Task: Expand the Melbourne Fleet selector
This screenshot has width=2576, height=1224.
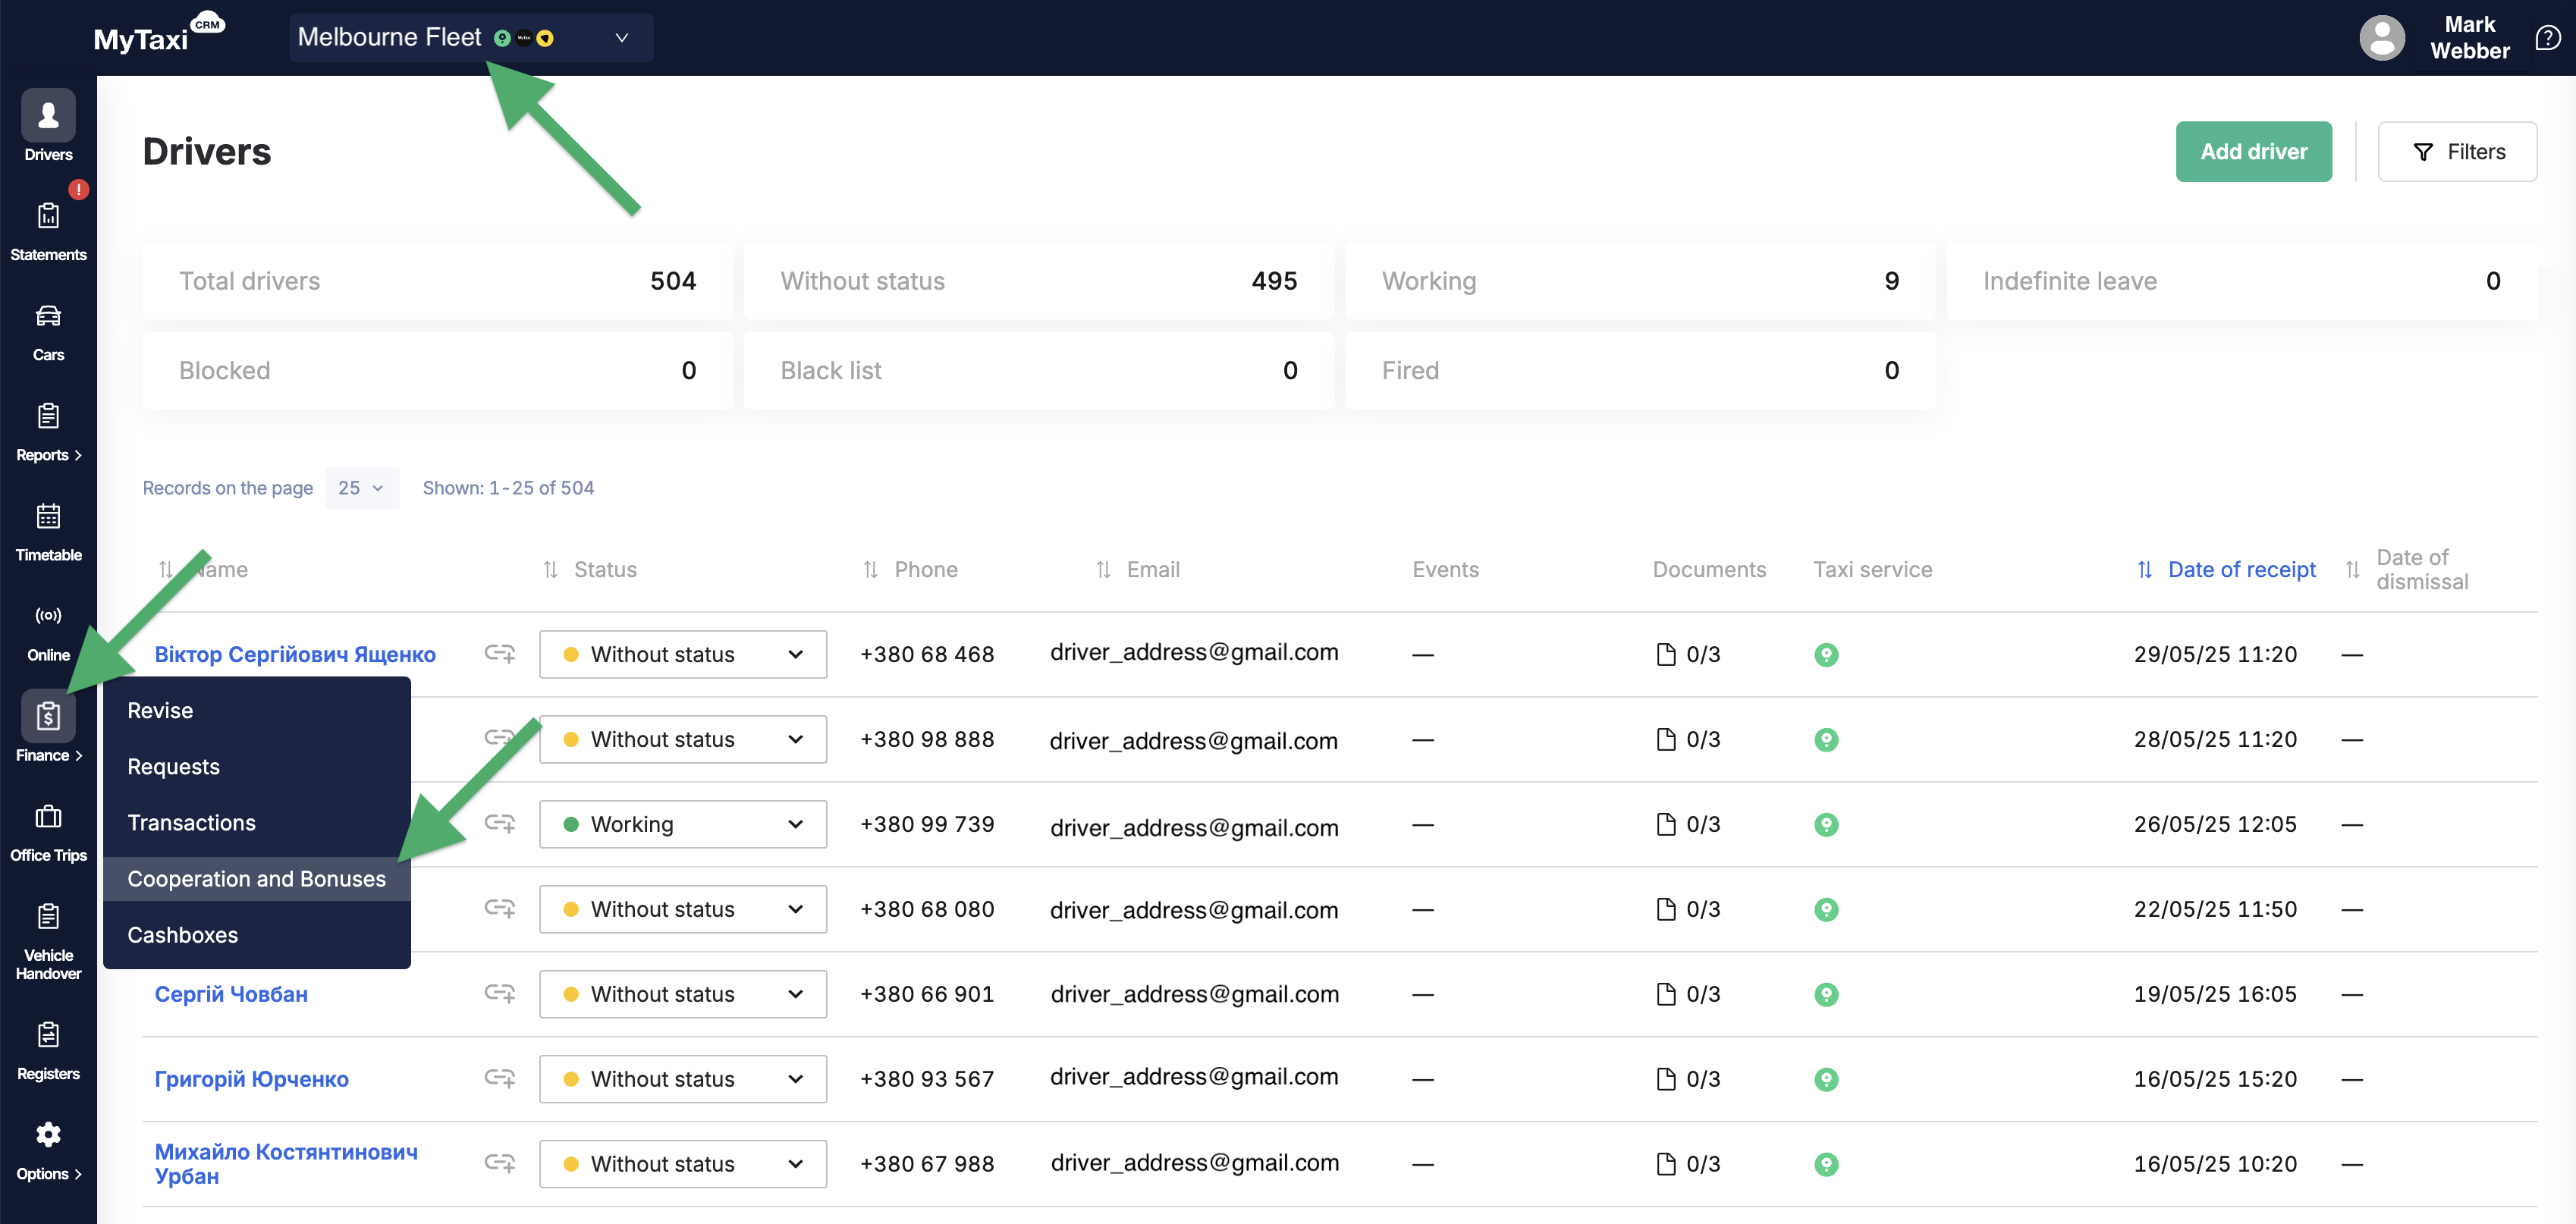Action: click(471, 38)
